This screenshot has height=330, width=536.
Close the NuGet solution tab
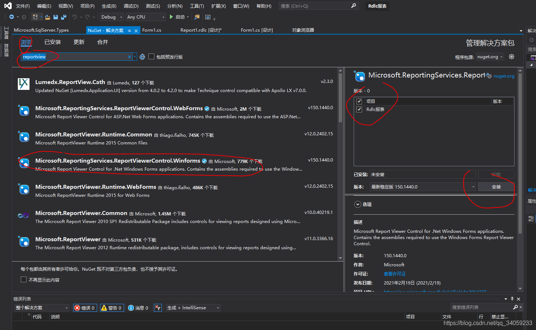[136, 31]
